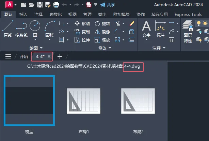Select the 缩放 scale tool
Viewport: 209px width, 141px height.
click(x=102, y=40)
